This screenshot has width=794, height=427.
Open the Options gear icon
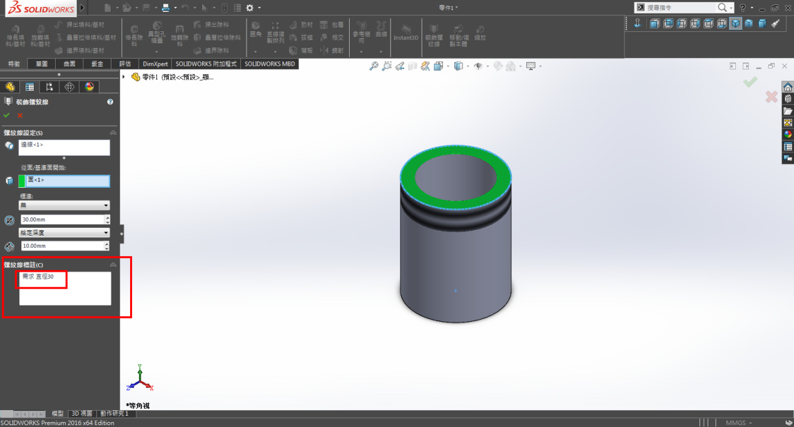pos(250,8)
